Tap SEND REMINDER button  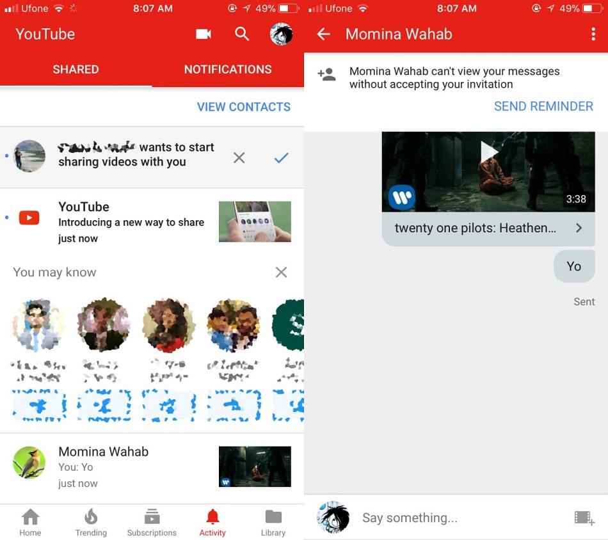point(543,106)
